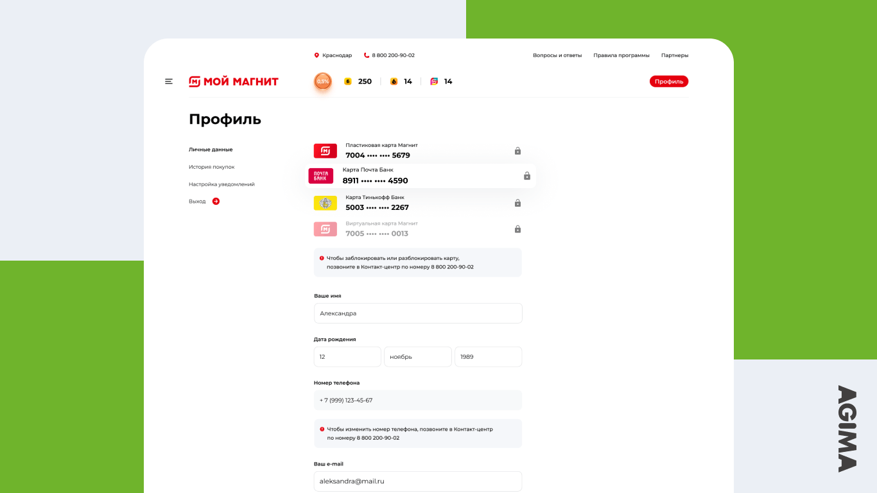Image resolution: width=877 pixels, height=493 pixels.
Task: Click the faded virtual Magnit card logo
Action: (326, 229)
